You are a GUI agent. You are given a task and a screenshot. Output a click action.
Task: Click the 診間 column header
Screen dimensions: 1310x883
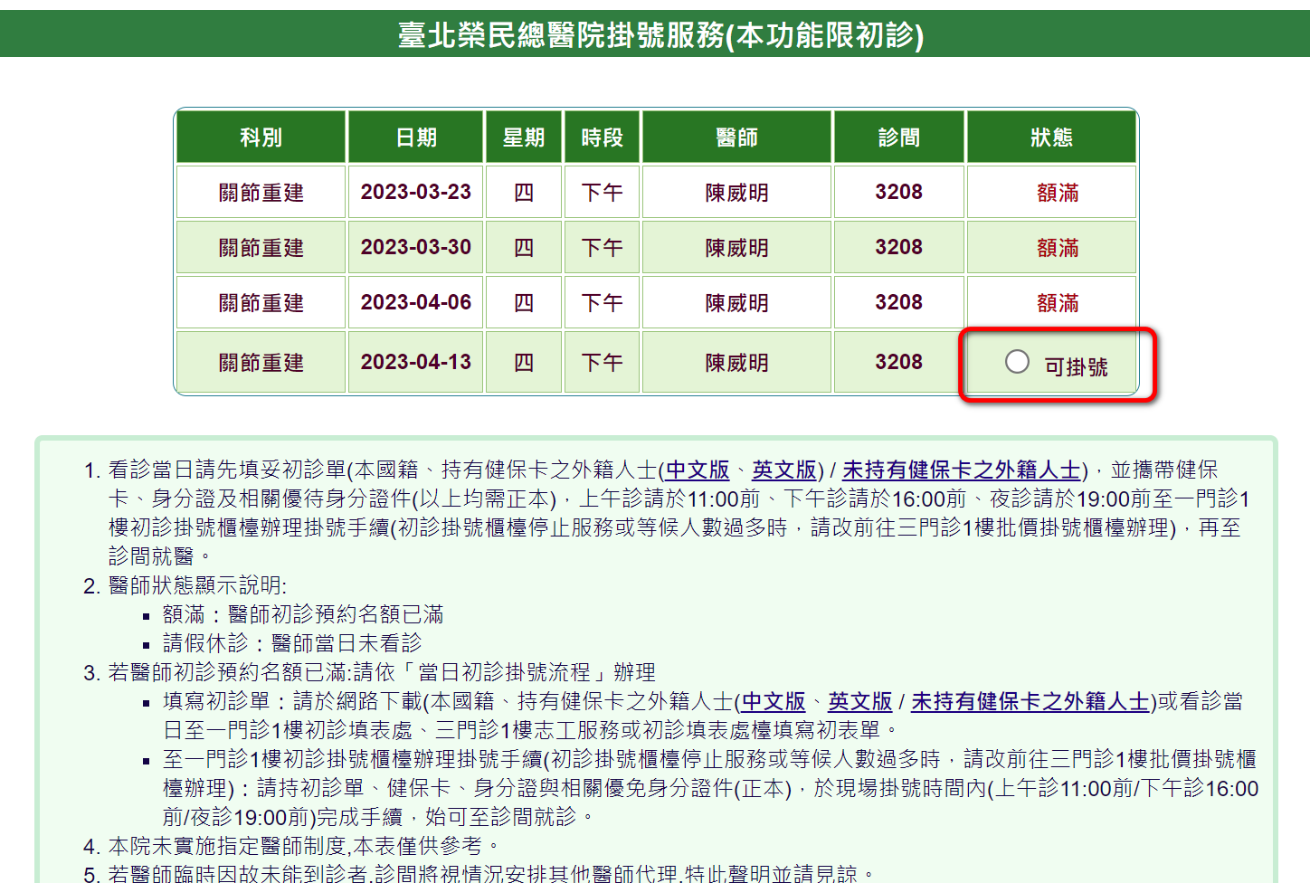pos(899,138)
